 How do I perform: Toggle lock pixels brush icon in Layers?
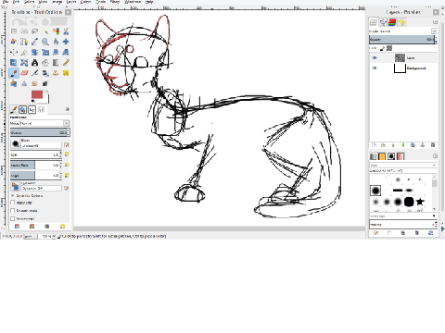click(x=383, y=48)
